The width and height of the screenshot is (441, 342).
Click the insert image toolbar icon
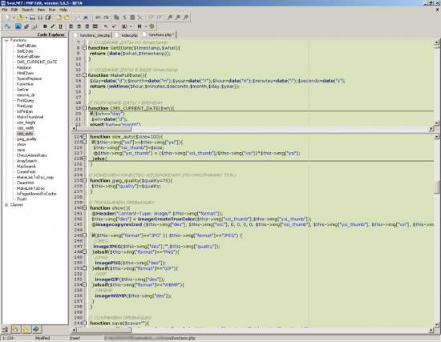(18, 26)
